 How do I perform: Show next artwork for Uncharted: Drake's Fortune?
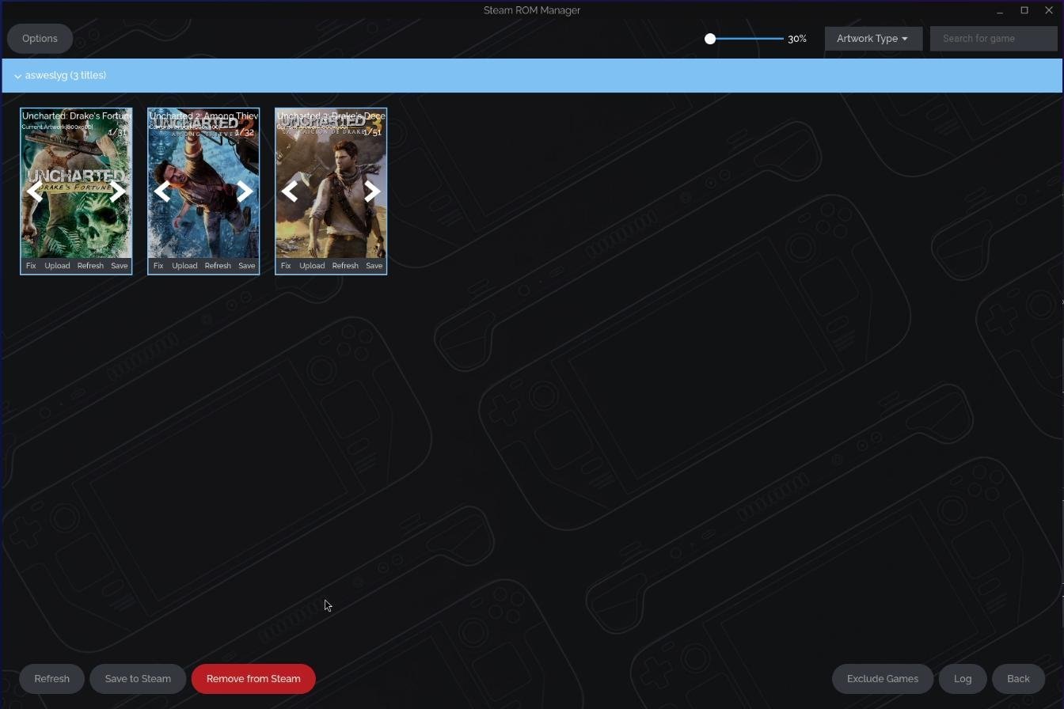tap(117, 191)
